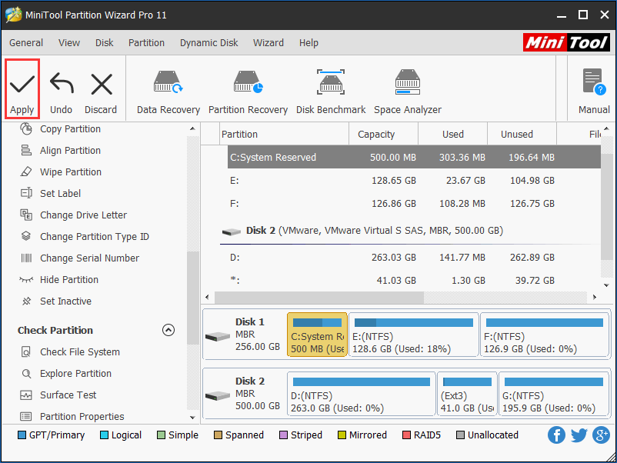This screenshot has width=617, height=463.
Task: Sort by the Capacity column header
Action: (383, 134)
